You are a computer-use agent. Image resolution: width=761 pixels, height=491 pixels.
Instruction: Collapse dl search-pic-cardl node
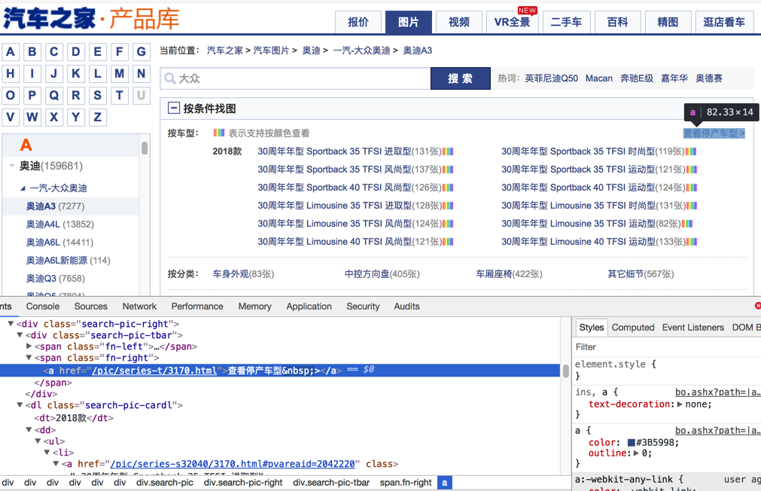[20, 404]
